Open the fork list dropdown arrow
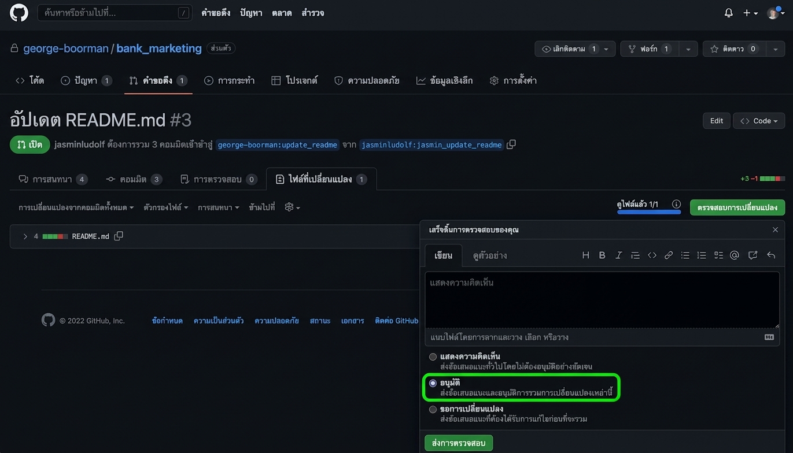 tap(688, 49)
